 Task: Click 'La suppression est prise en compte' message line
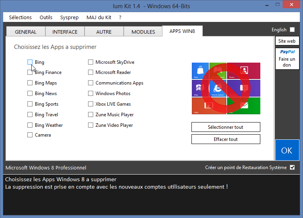116,187
